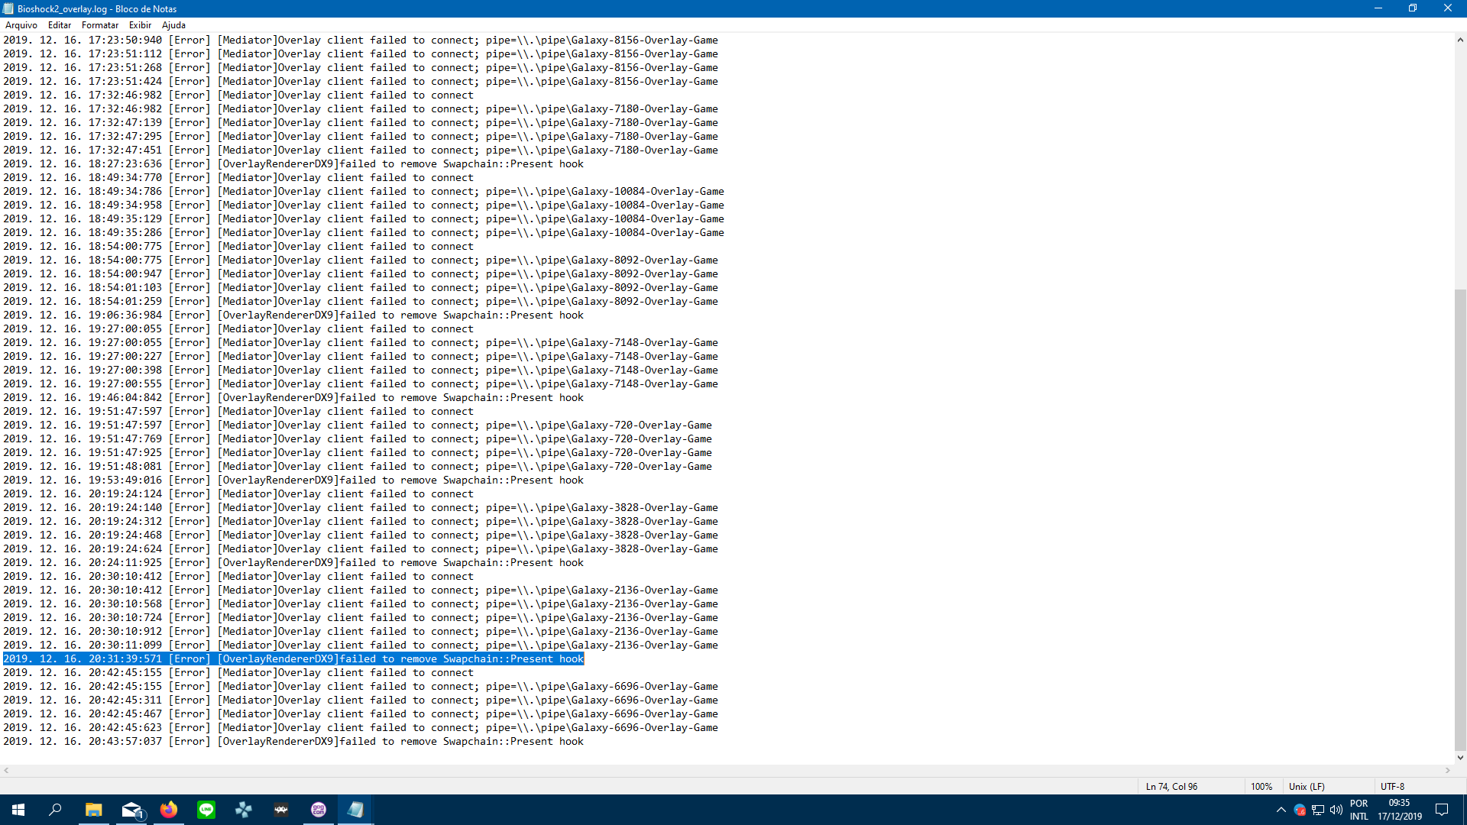
Task: Click the 'Unix (LF)' status entry
Action: tap(1307, 787)
